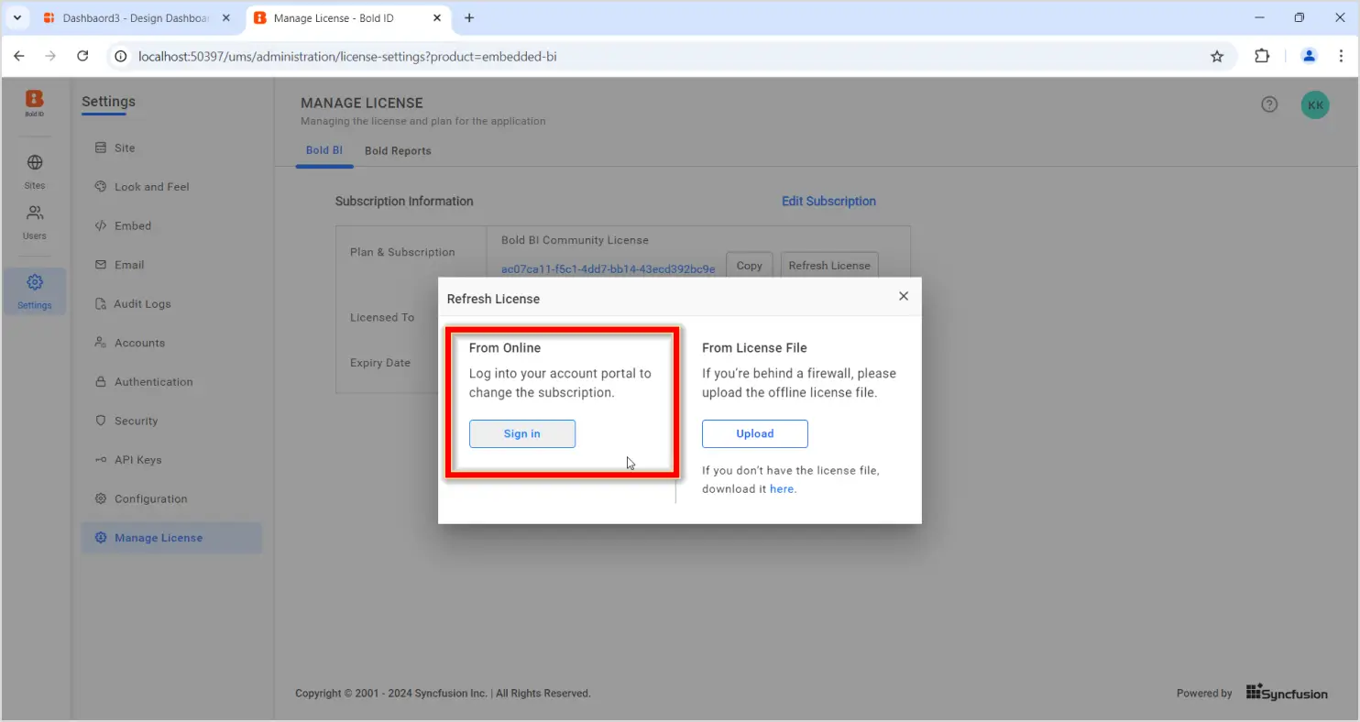Click the Sign in button

(521, 434)
